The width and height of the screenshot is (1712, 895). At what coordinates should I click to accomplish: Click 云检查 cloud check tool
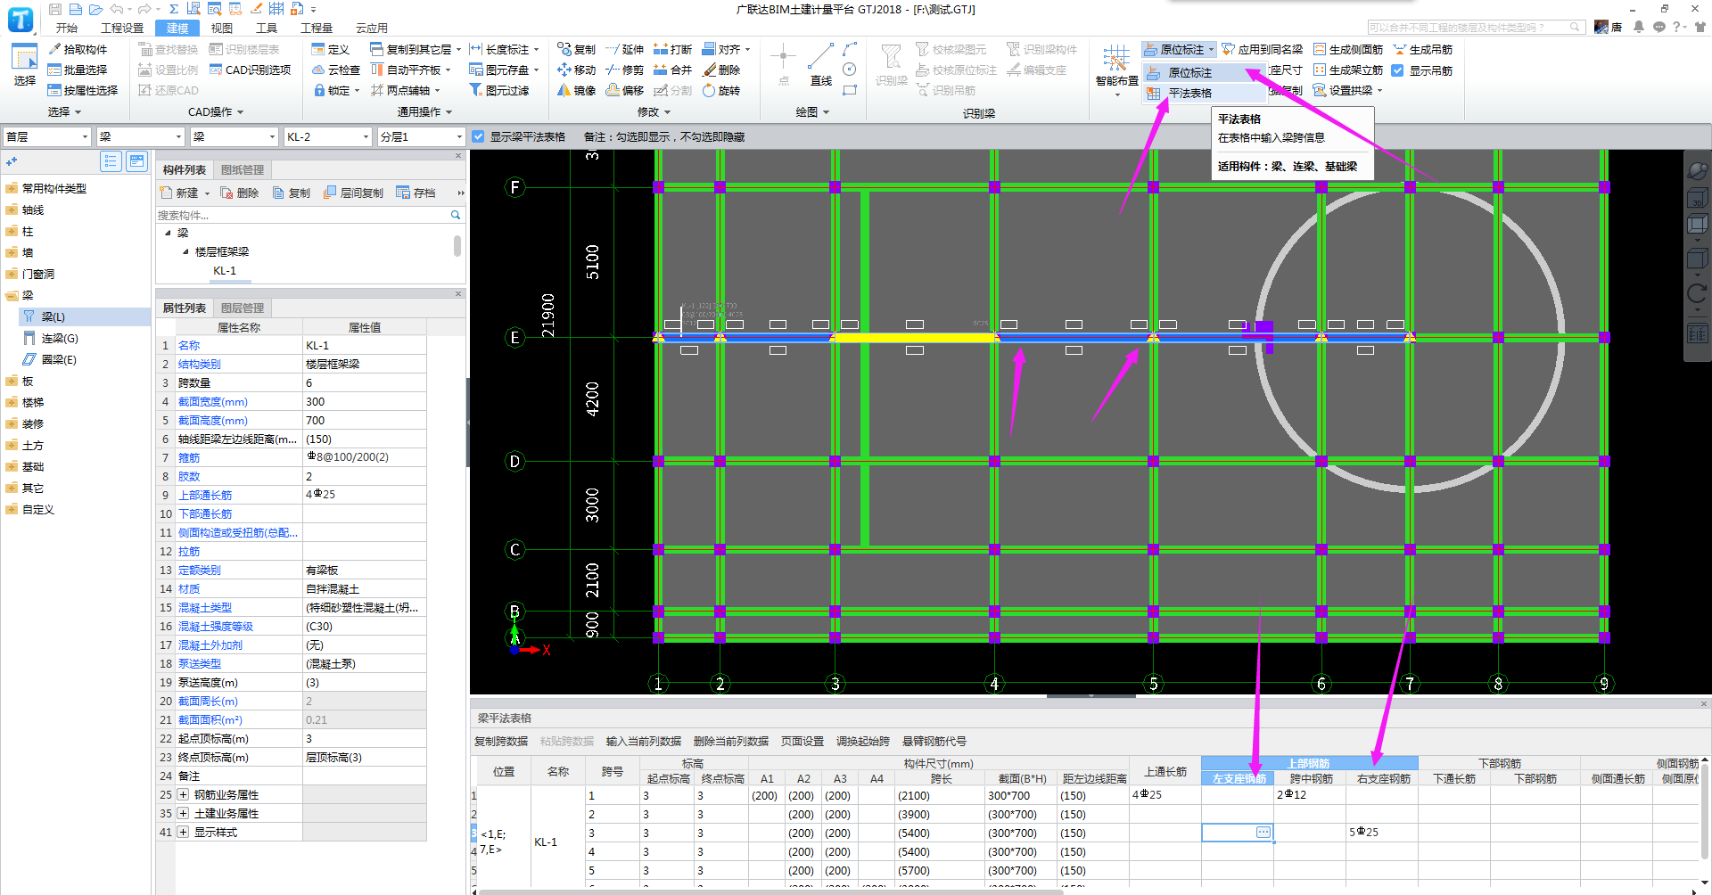coord(336,70)
